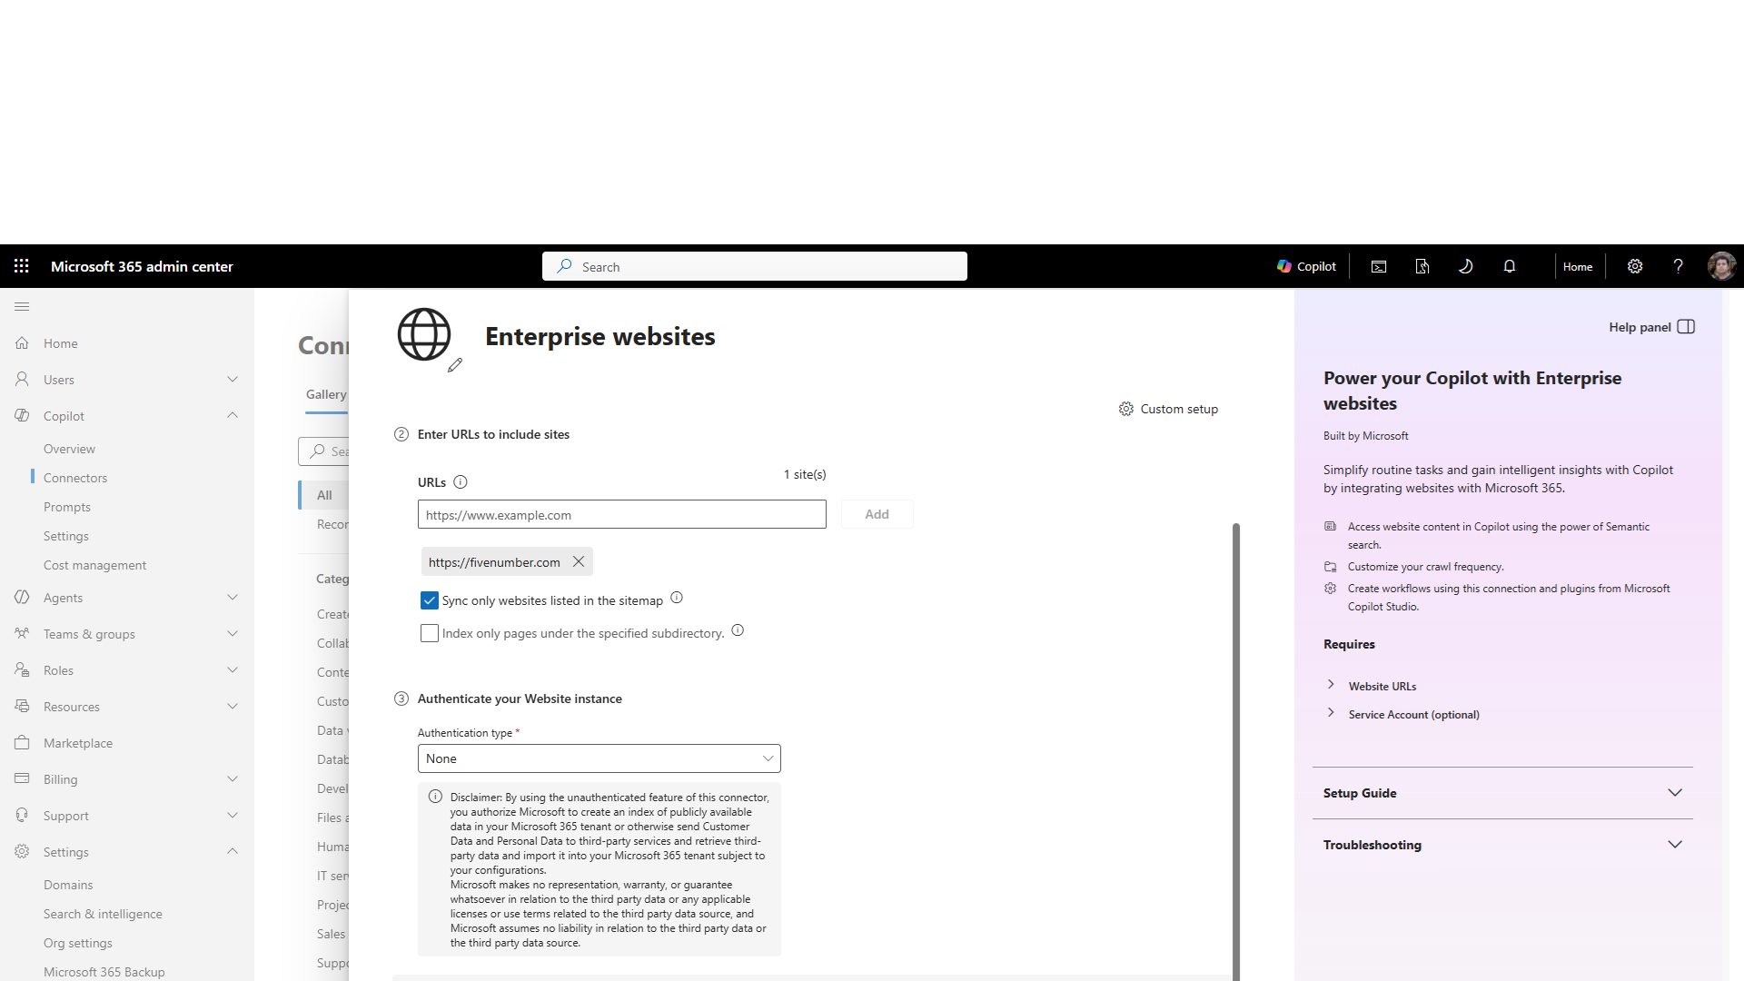Expand the Billing menu chevron
Image resolution: width=1744 pixels, height=981 pixels.
tap(233, 779)
